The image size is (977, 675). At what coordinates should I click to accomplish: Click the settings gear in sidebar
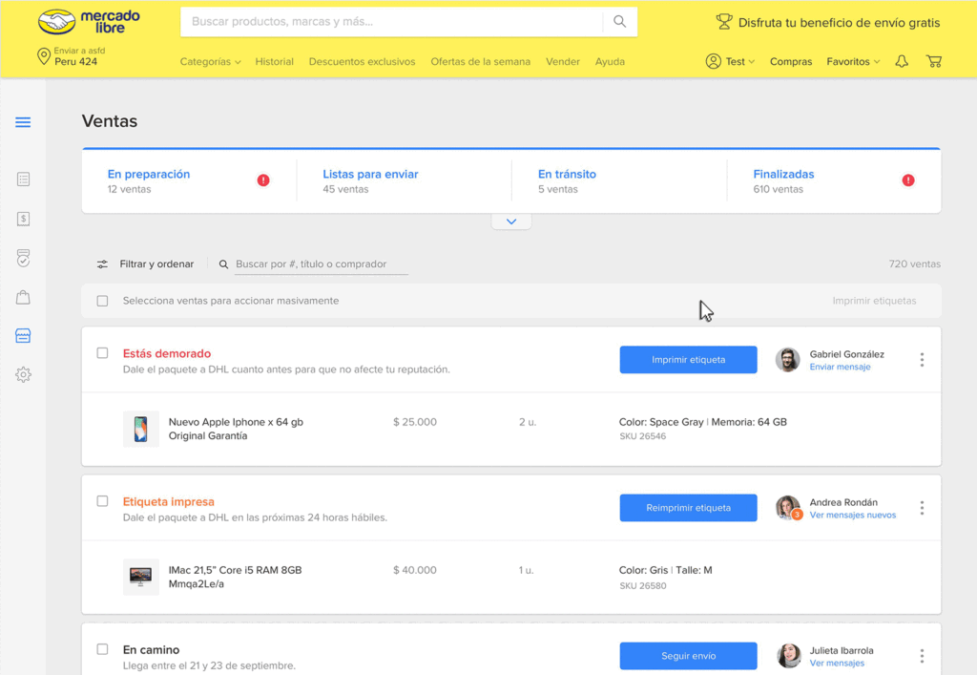pos(23,375)
